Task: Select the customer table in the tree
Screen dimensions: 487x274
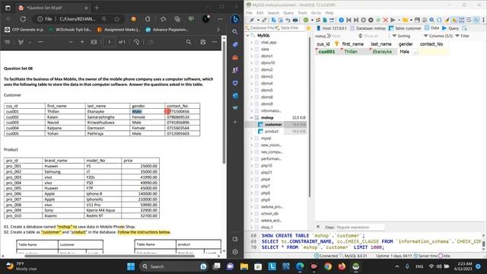Action: [x=273, y=125]
